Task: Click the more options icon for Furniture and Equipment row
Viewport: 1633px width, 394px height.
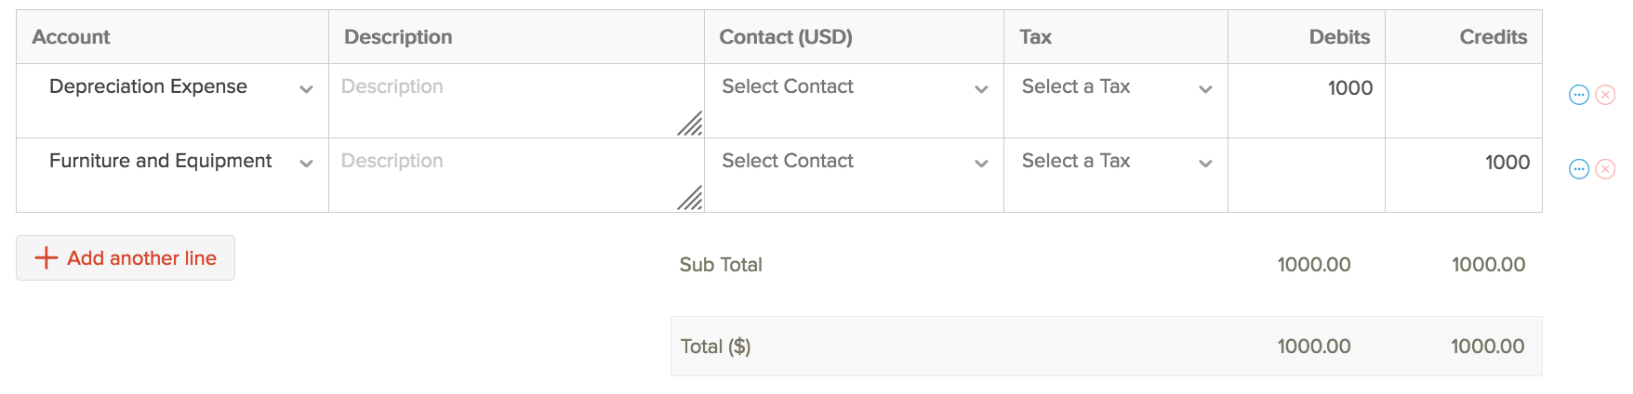Action: [x=1578, y=169]
